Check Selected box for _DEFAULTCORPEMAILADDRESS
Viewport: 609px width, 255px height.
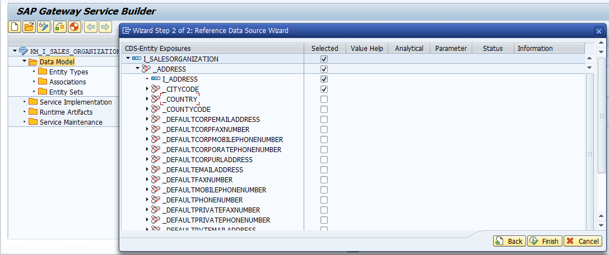324,119
